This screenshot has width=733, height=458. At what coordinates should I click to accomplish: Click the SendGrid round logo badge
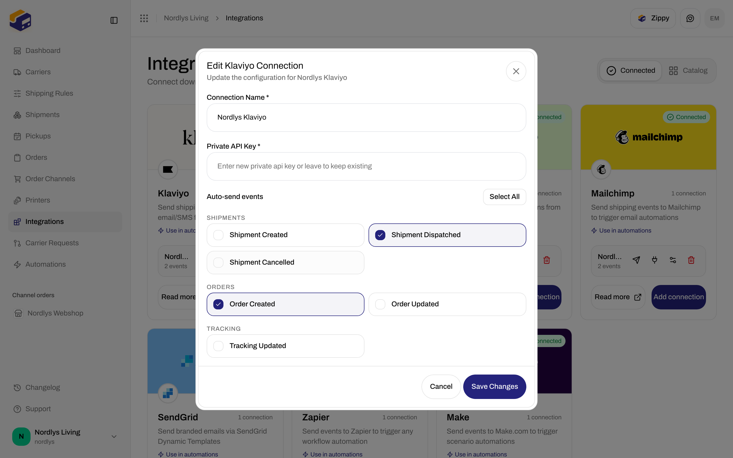168,393
